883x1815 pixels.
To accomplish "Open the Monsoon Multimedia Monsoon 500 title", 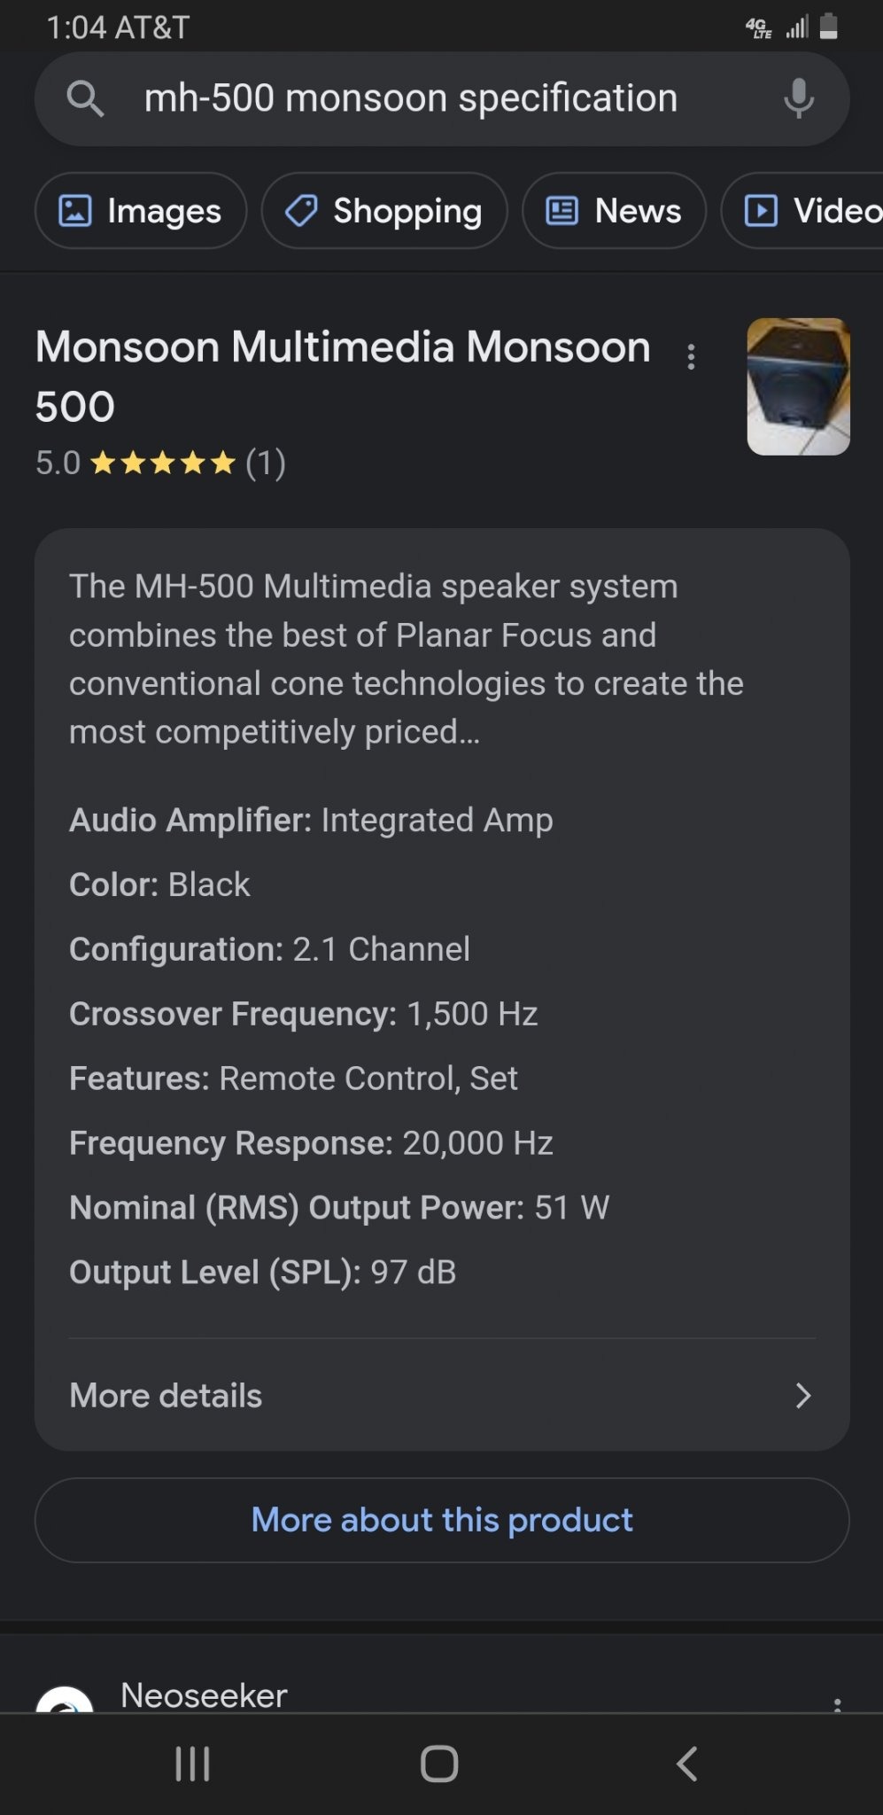I will (x=343, y=377).
